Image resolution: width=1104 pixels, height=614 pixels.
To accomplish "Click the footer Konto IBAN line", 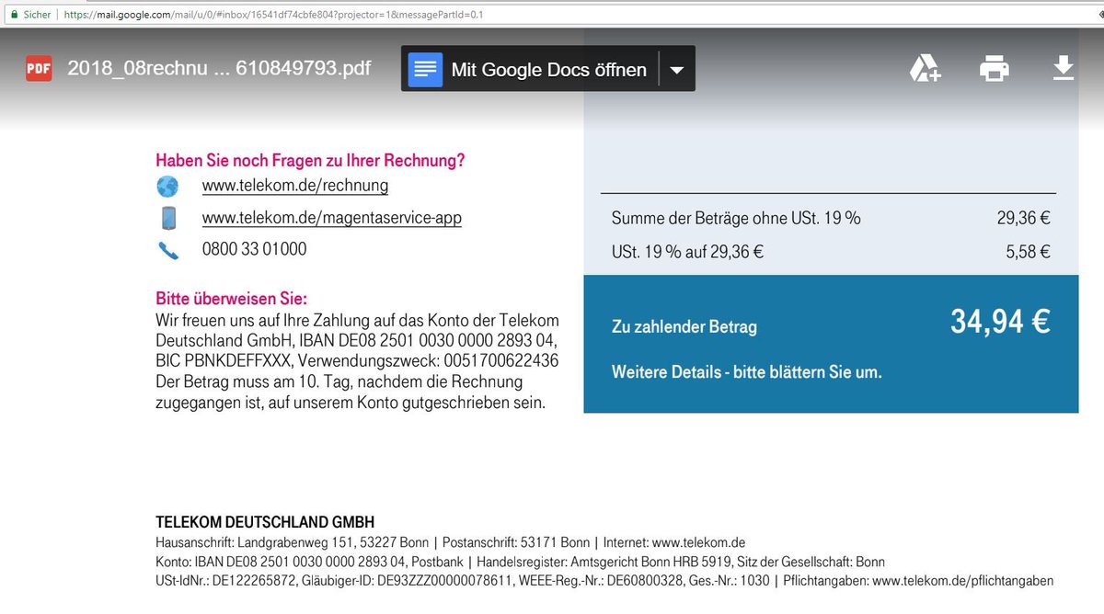I will [282, 562].
